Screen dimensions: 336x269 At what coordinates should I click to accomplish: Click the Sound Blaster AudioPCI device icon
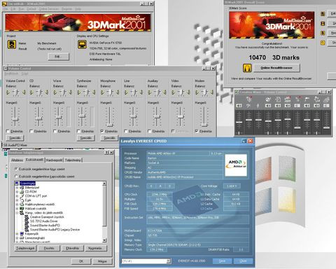[27, 226]
